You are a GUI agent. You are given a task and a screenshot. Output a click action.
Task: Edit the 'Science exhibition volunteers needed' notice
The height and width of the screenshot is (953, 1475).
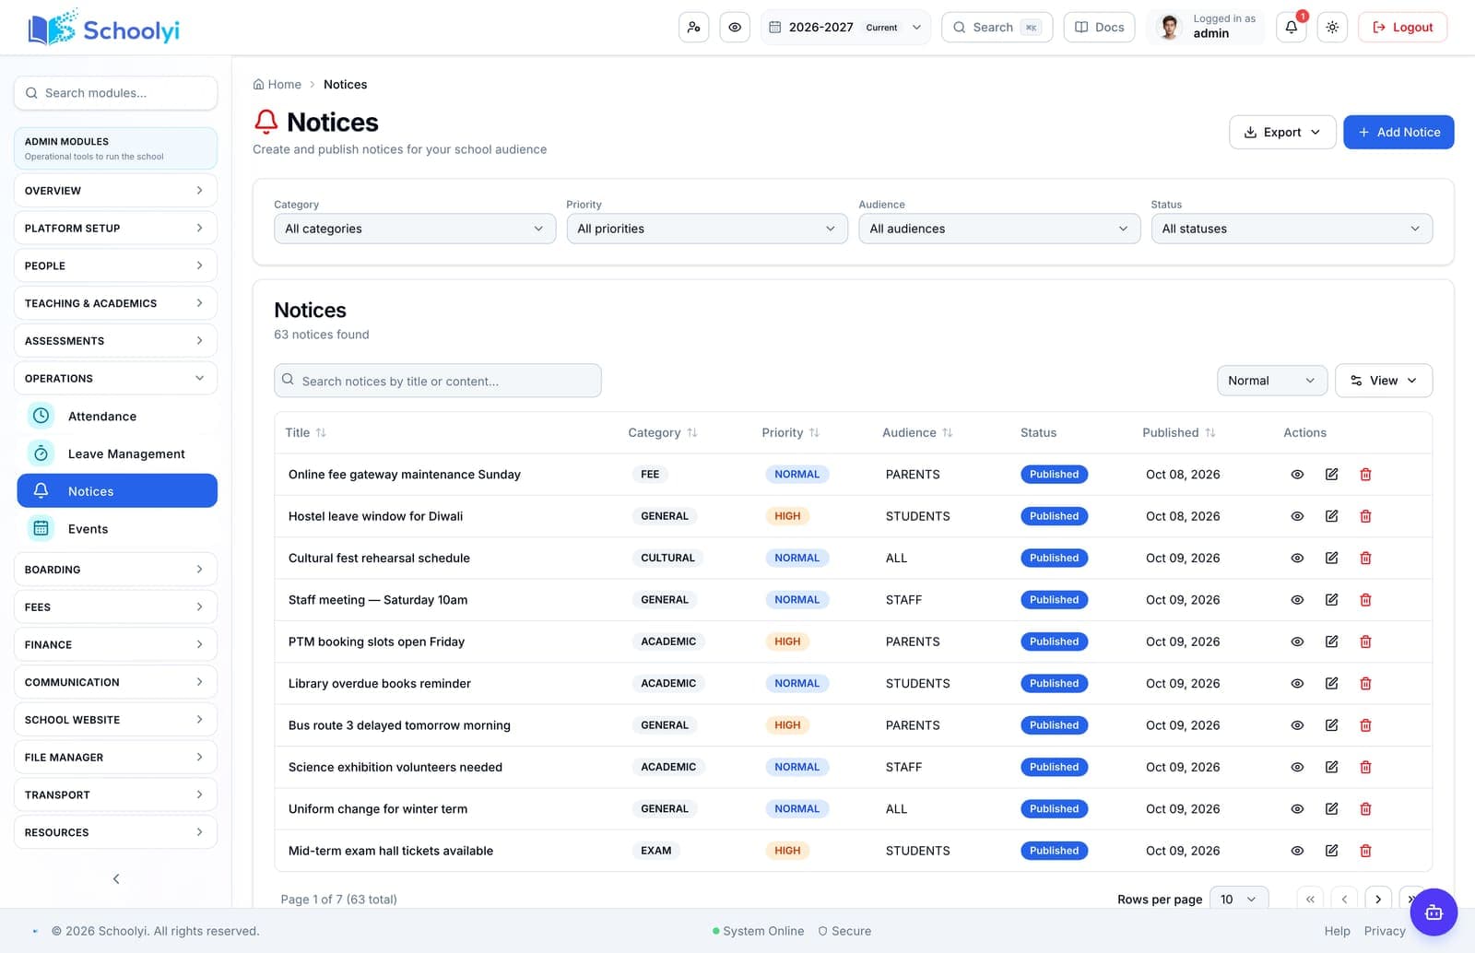1331,767
